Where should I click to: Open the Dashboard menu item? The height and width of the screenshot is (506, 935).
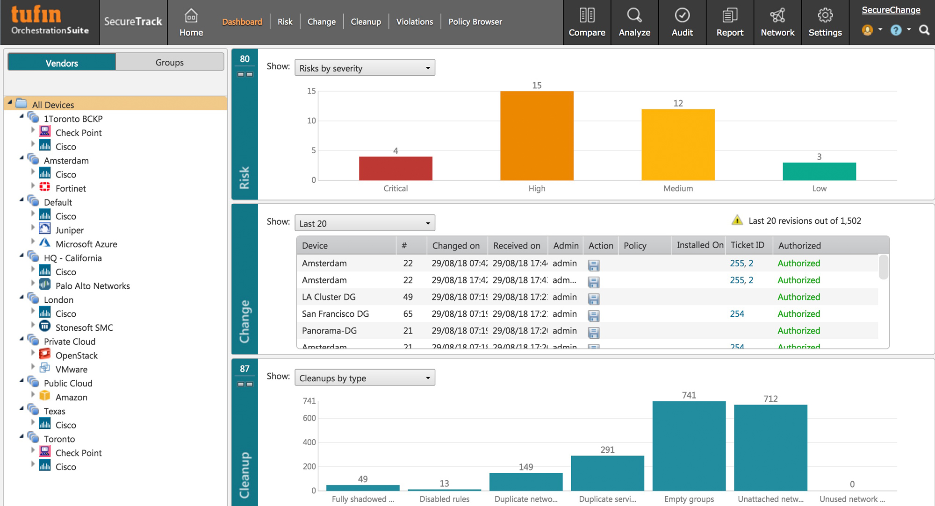click(x=242, y=21)
